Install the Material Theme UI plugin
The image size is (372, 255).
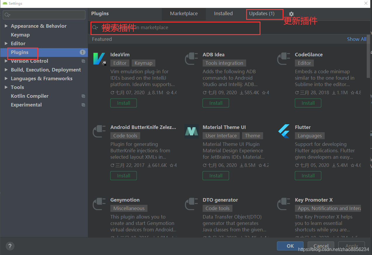(x=216, y=176)
